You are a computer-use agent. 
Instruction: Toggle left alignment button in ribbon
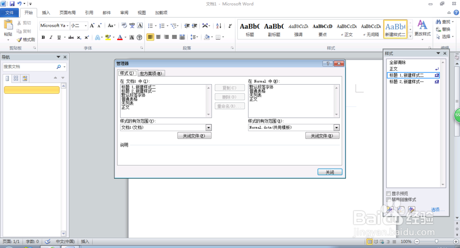click(x=150, y=37)
